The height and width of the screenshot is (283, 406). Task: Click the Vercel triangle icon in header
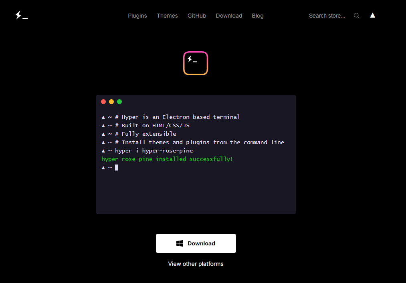[x=373, y=15]
